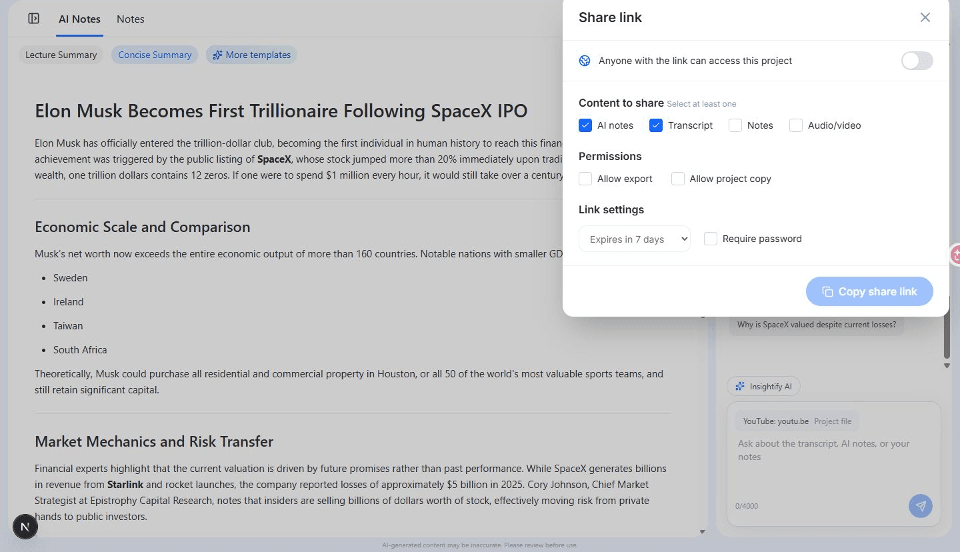Enable anyone with the link access toggle
The image size is (960, 552).
coord(917,61)
